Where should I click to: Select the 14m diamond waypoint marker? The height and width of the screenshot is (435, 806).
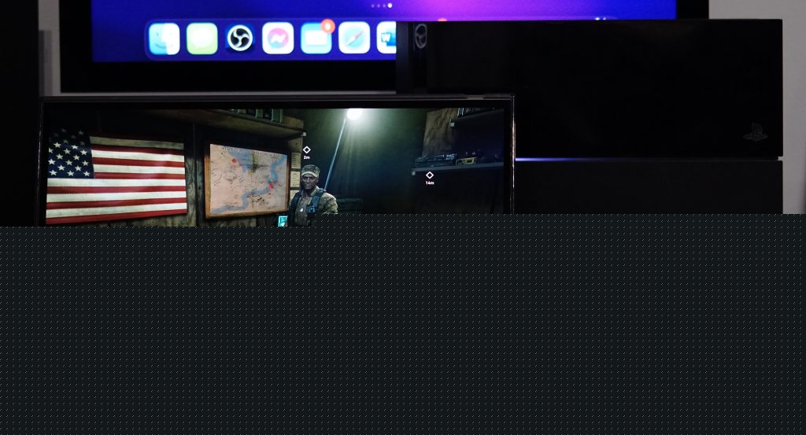point(430,175)
